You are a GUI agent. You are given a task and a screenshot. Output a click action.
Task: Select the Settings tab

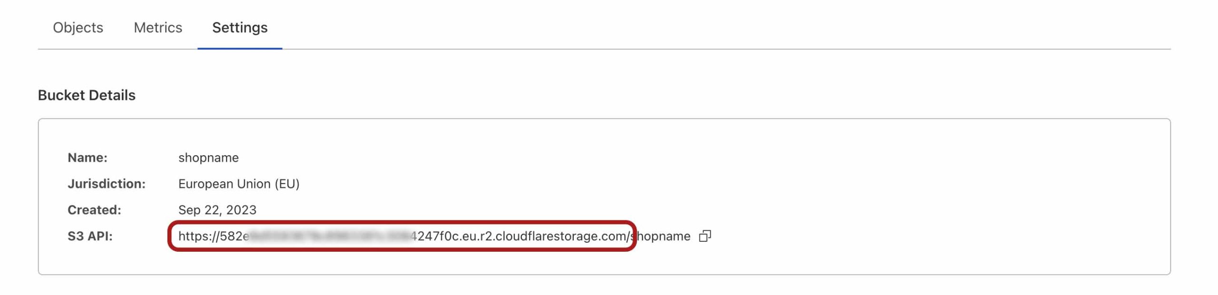240,28
